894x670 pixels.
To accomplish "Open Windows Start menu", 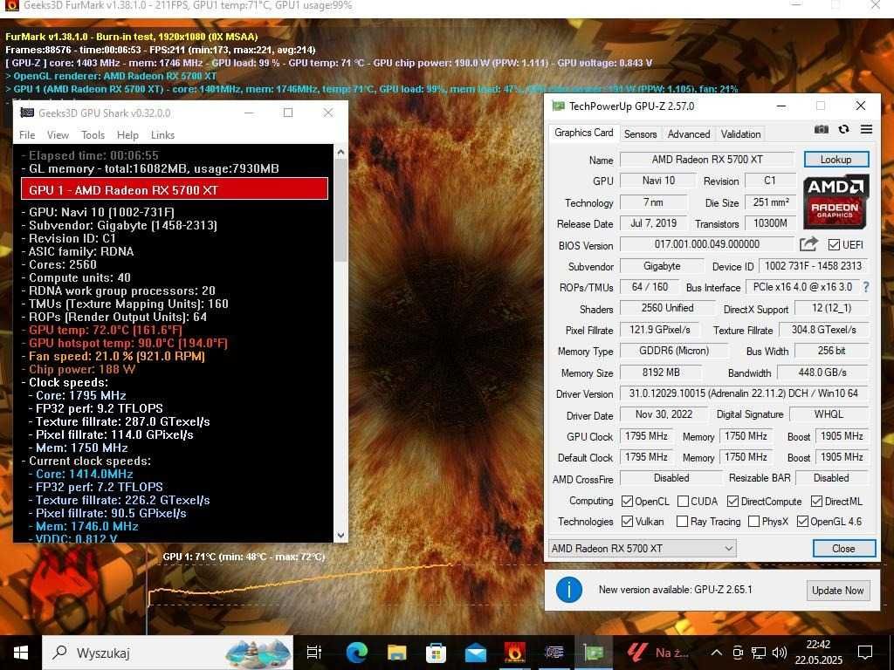I will pyautogui.click(x=21, y=653).
